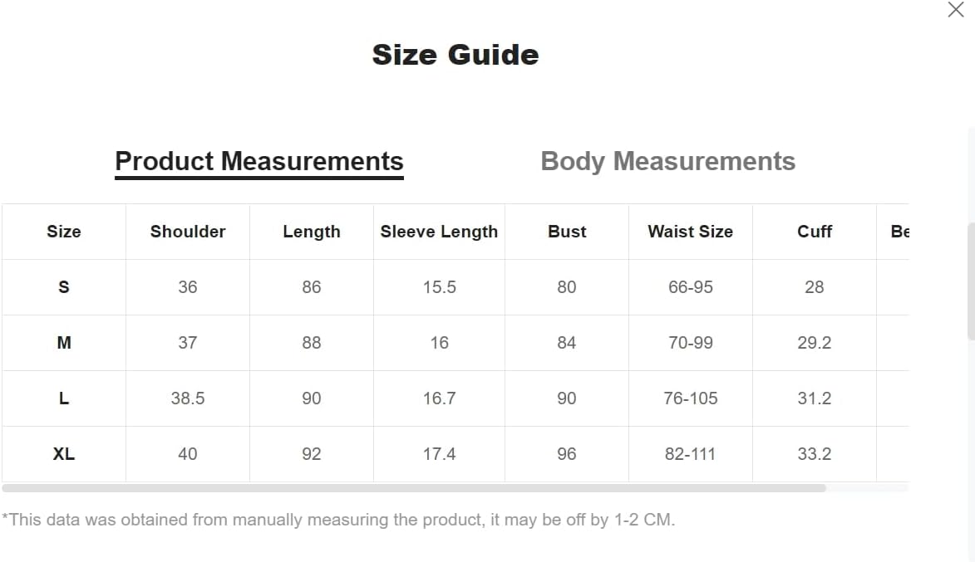The height and width of the screenshot is (562, 975).
Task: Click the Size Guide heading
Action: pyautogui.click(x=455, y=55)
